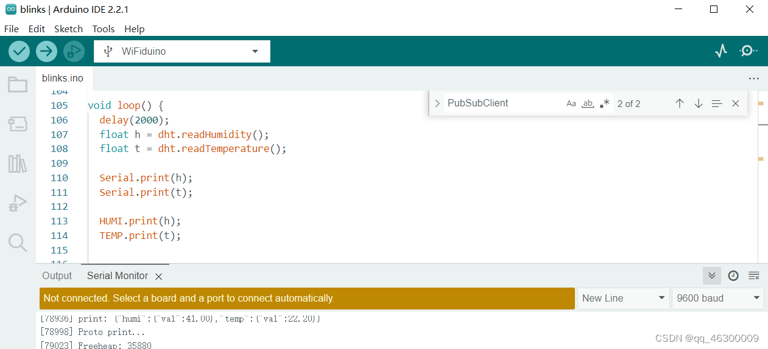This screenshot has width=768, height=349.
Task: Close the find widget
Action: tap(736, 103)
